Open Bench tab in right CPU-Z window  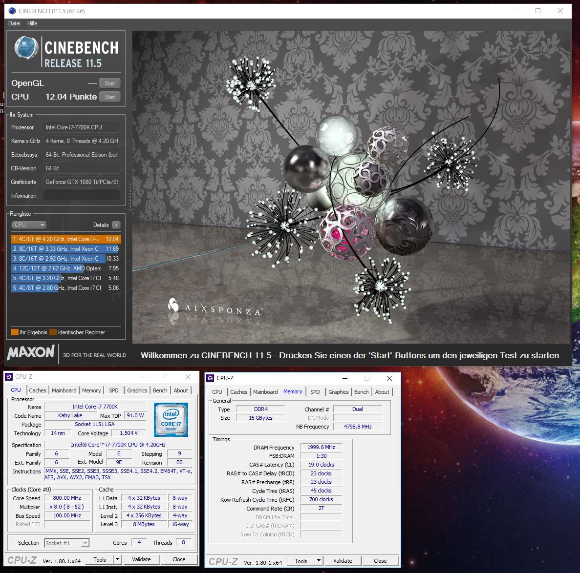point(362,391)
